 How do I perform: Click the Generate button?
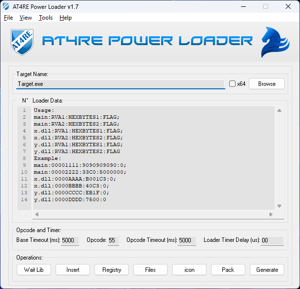[x=267, y=269]
